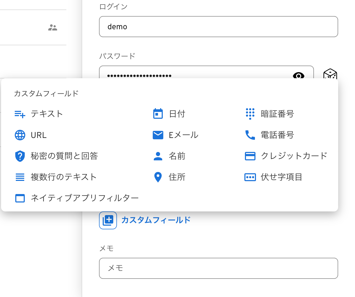This screenshot has height=297, width=355.
Task: Click the email envelope icon
Action: point(158,135)
